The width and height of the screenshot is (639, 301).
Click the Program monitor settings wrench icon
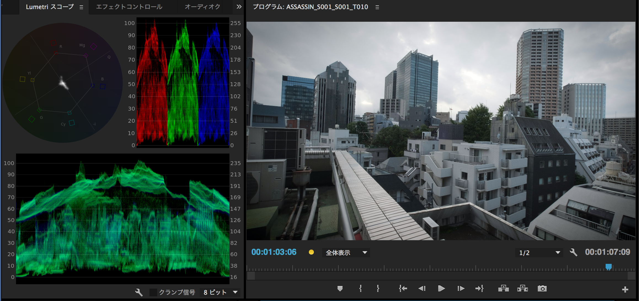pyautogui.click(x=574, y=252)
